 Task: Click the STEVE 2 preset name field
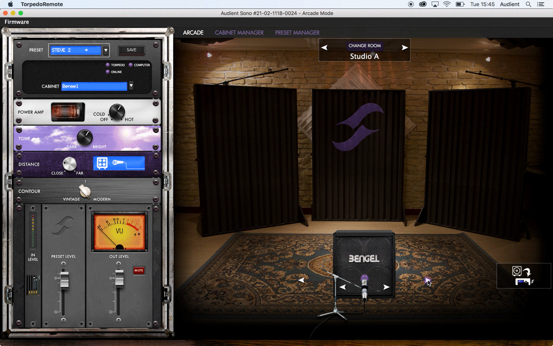tap(76, 50)
